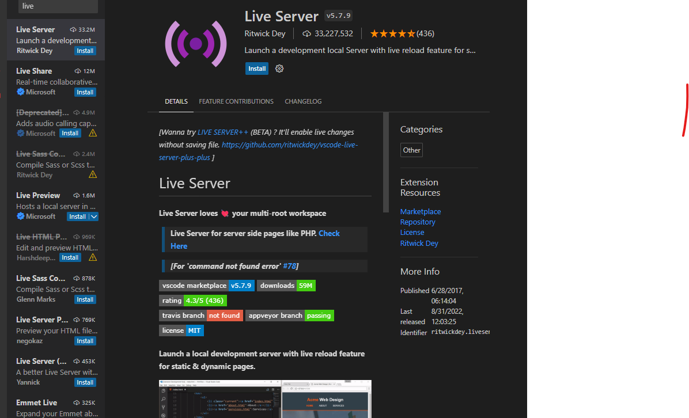Install Live Server from the sidebar list

[85, 51]
